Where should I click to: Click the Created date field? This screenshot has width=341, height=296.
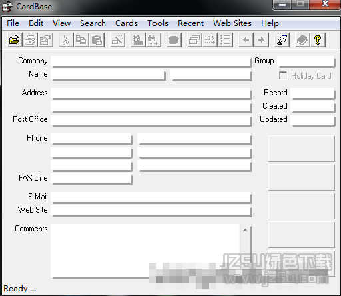pos(313,107)
